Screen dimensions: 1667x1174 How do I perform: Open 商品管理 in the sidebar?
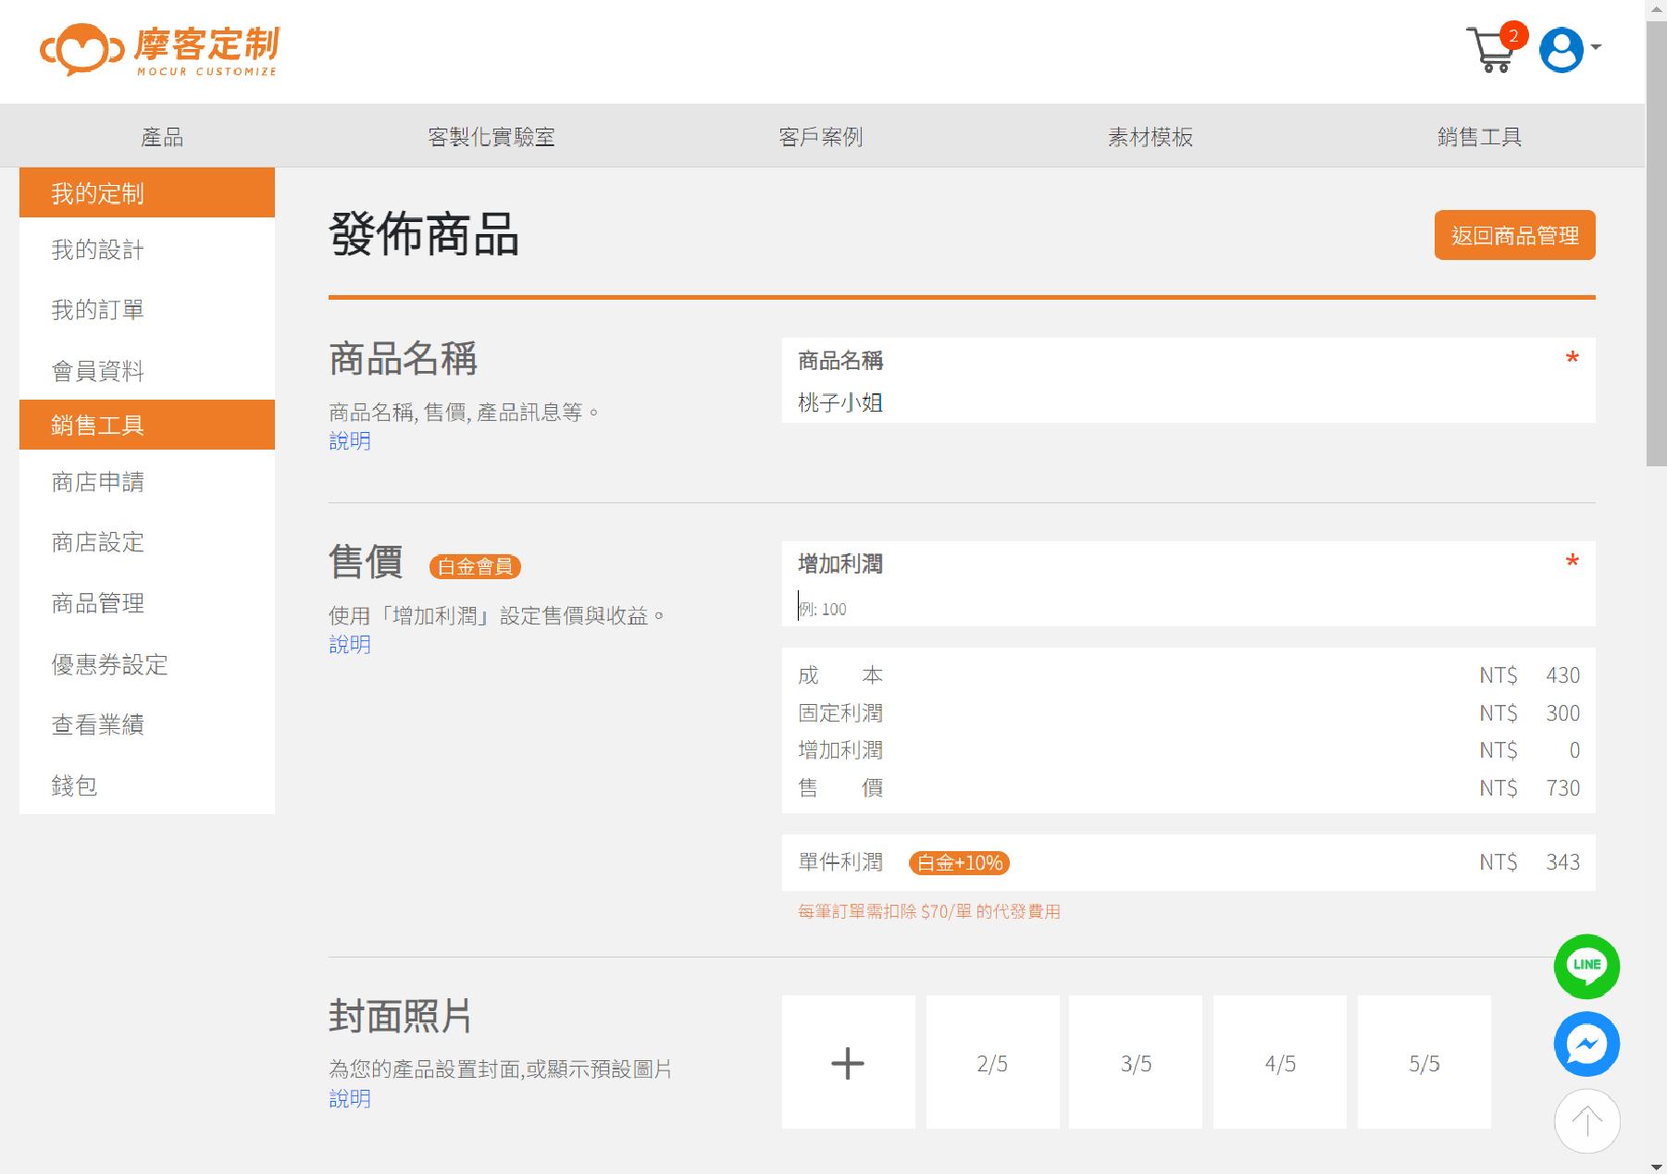click(x=98, y=603)
